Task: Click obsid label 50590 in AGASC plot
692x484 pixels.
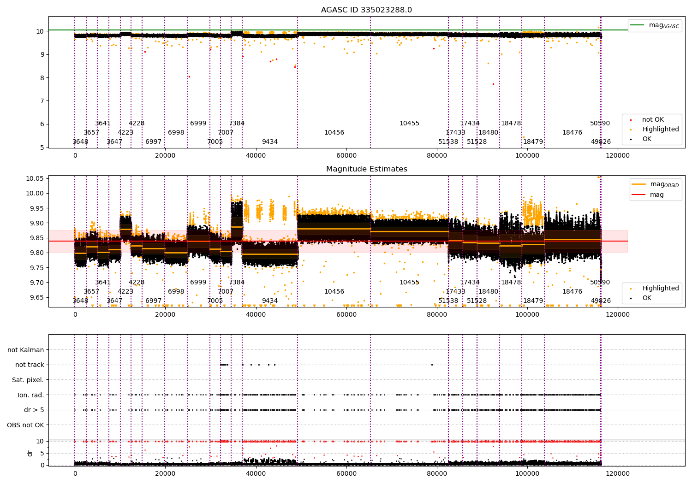Action: point(600,124)
